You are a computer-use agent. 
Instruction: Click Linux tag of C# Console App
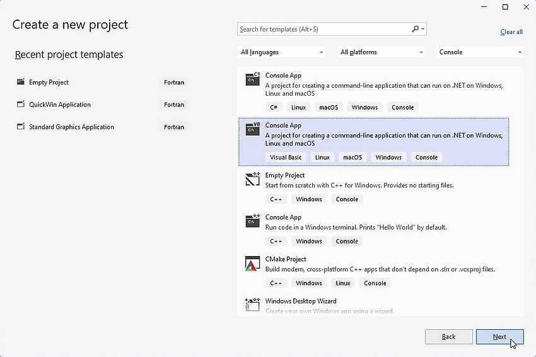298,107
